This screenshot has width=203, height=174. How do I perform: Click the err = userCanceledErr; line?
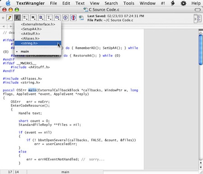[55, 144]
